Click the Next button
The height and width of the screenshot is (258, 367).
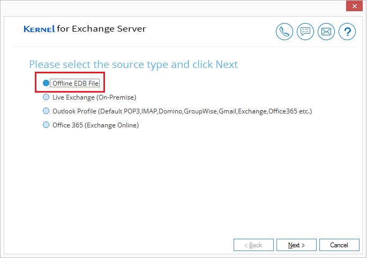pos(296,245)
